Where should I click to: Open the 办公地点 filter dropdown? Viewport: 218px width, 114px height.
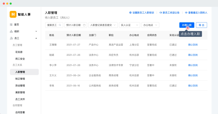click(150, 25)
